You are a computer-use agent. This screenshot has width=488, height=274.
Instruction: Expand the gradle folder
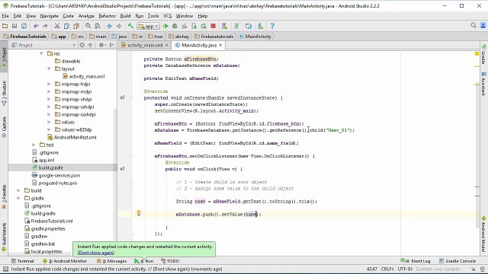point(18,198)
